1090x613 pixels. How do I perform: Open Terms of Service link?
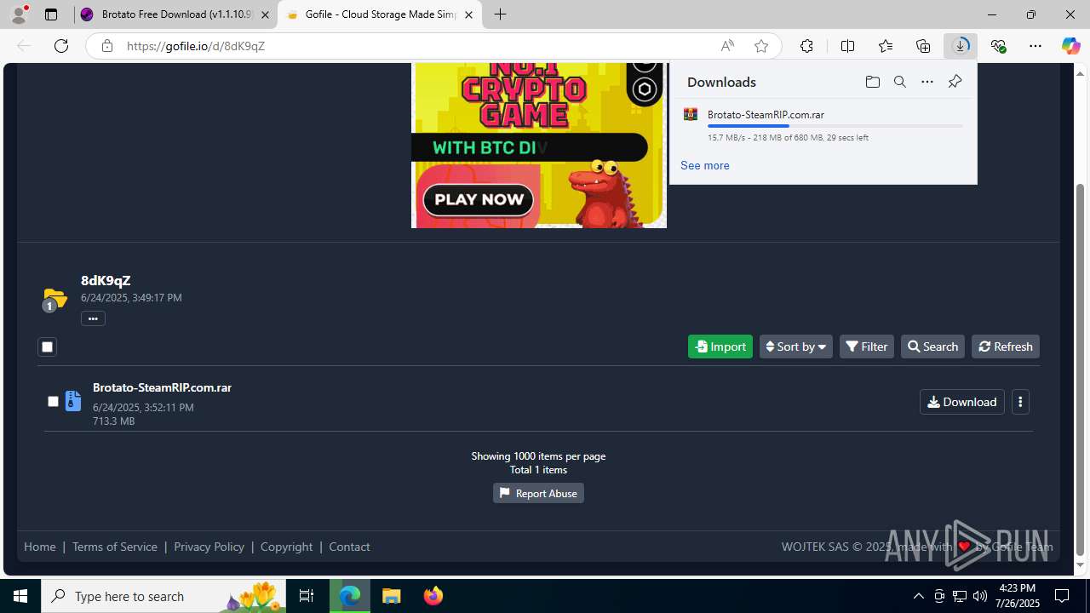(x=115, y=547)
